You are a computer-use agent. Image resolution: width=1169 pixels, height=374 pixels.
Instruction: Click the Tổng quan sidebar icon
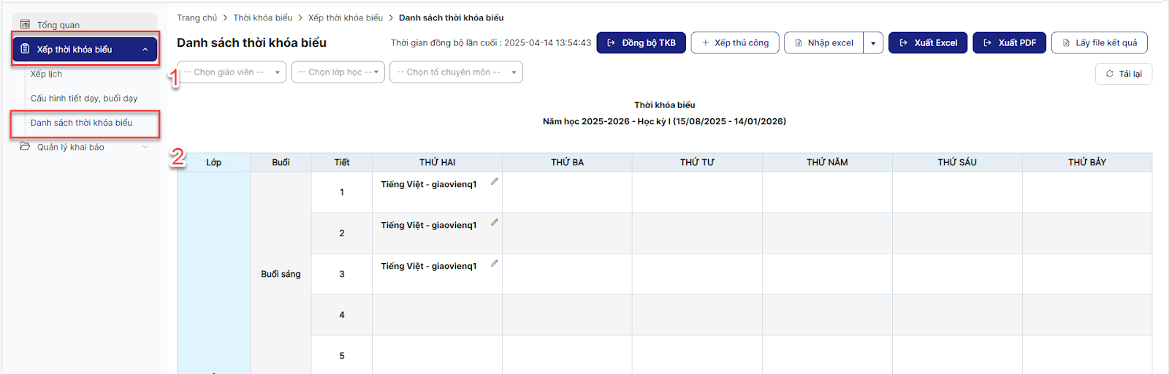click(26, 24)
